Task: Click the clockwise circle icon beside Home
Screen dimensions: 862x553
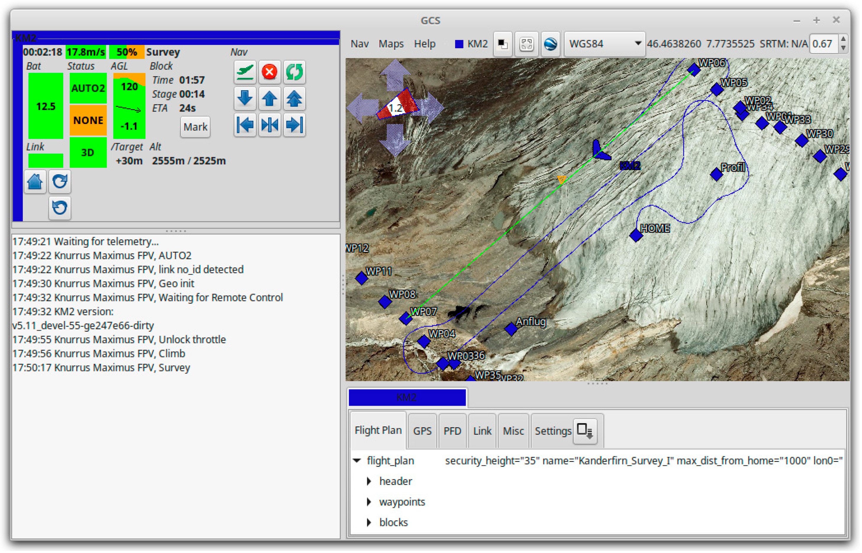Action: pos(60,181)
